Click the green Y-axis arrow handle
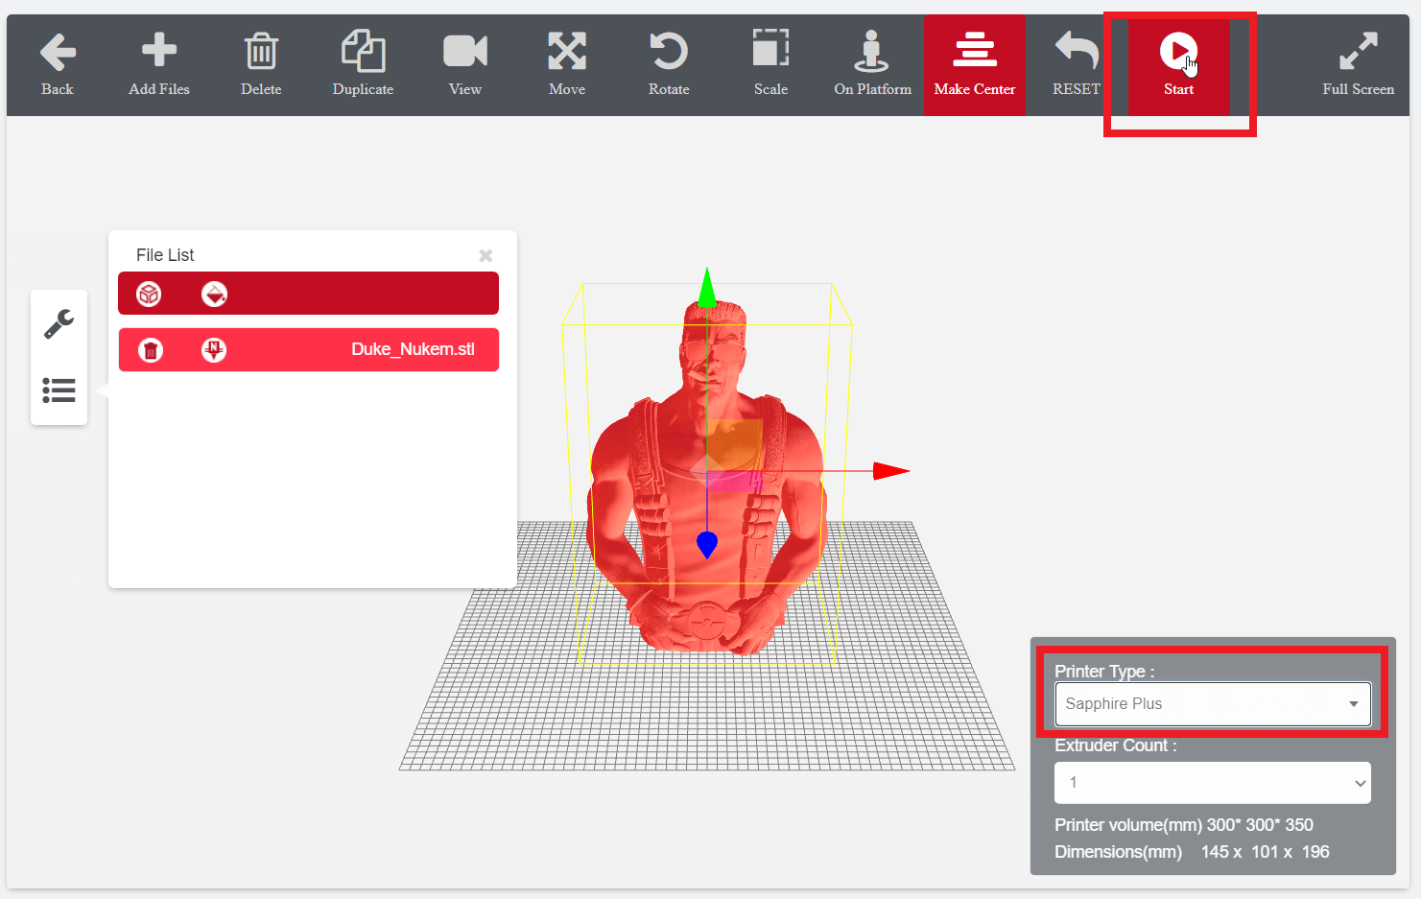Image resolution: width=1421 pixels, height=899 pixels. (707, 286)
